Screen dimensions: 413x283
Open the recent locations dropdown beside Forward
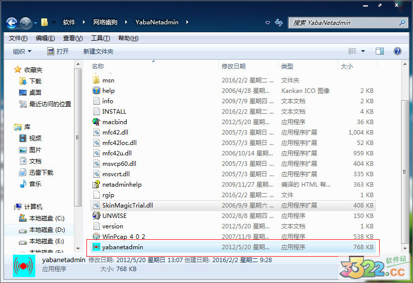35,23
